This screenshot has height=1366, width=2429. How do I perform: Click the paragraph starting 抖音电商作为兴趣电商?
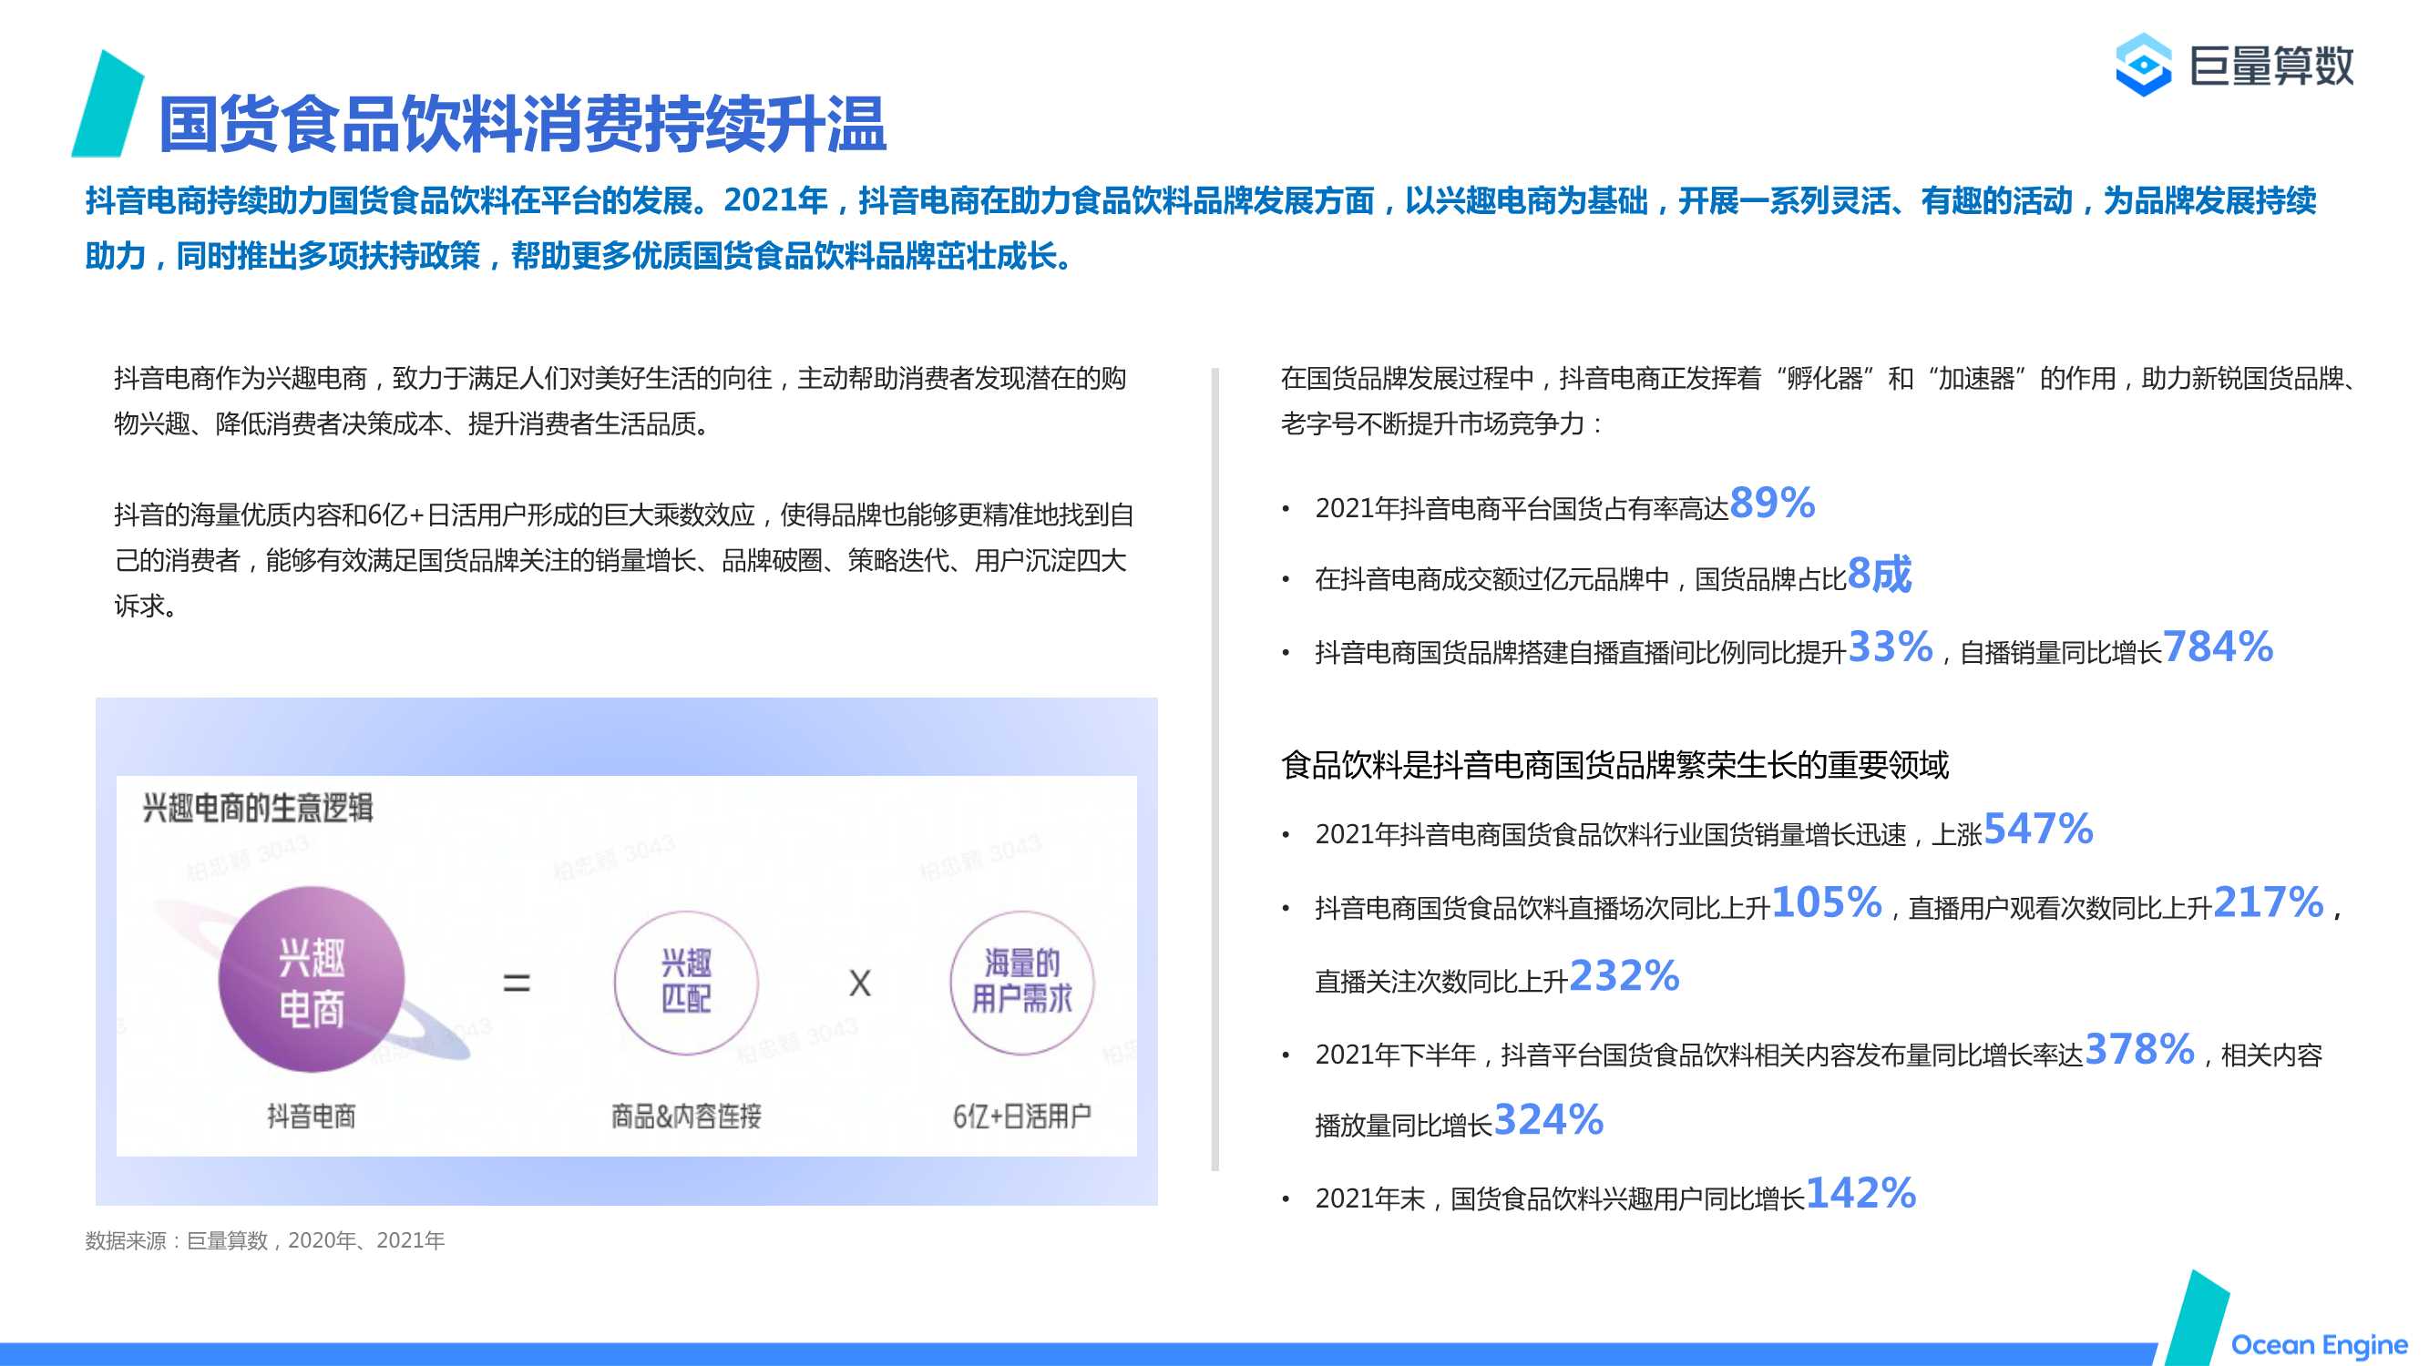coord(620,402)
